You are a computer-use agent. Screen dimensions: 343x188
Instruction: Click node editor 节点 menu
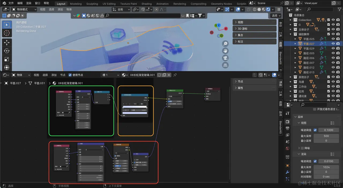[x=63, y=75]
